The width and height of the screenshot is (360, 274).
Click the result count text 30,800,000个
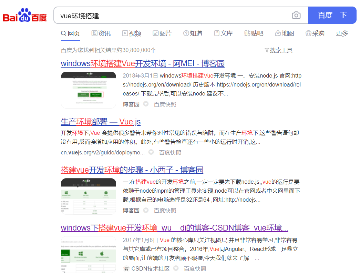140,50
